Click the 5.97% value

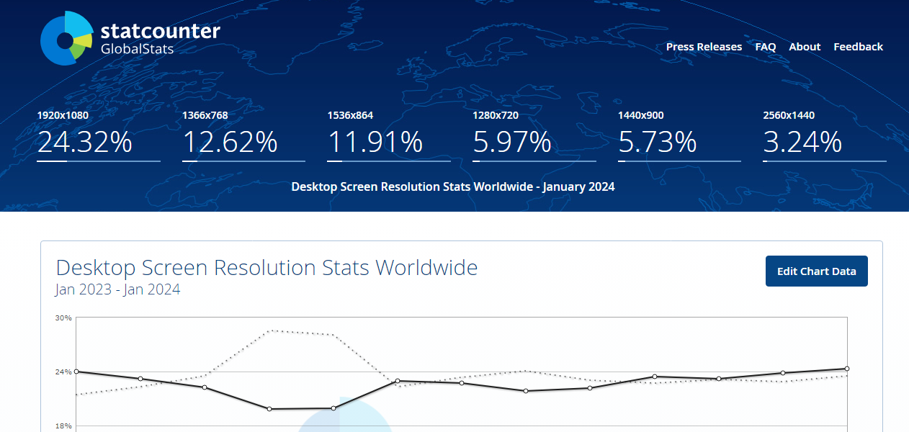pos(512,142)
